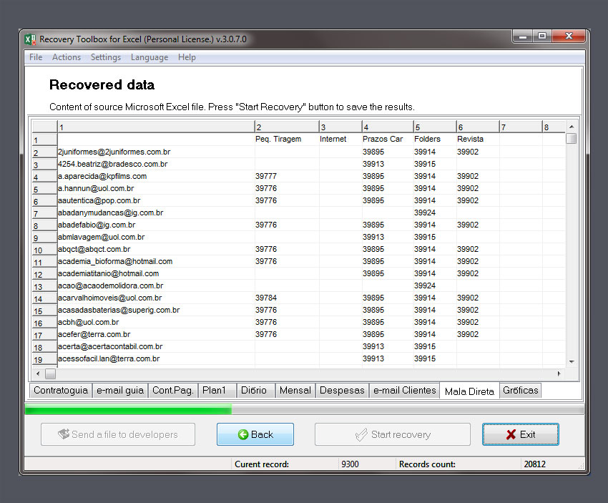Click the vertical scrollbar down arrow
Image resolution: width=608 pixels, height=503 pixels.
[572, 361]
